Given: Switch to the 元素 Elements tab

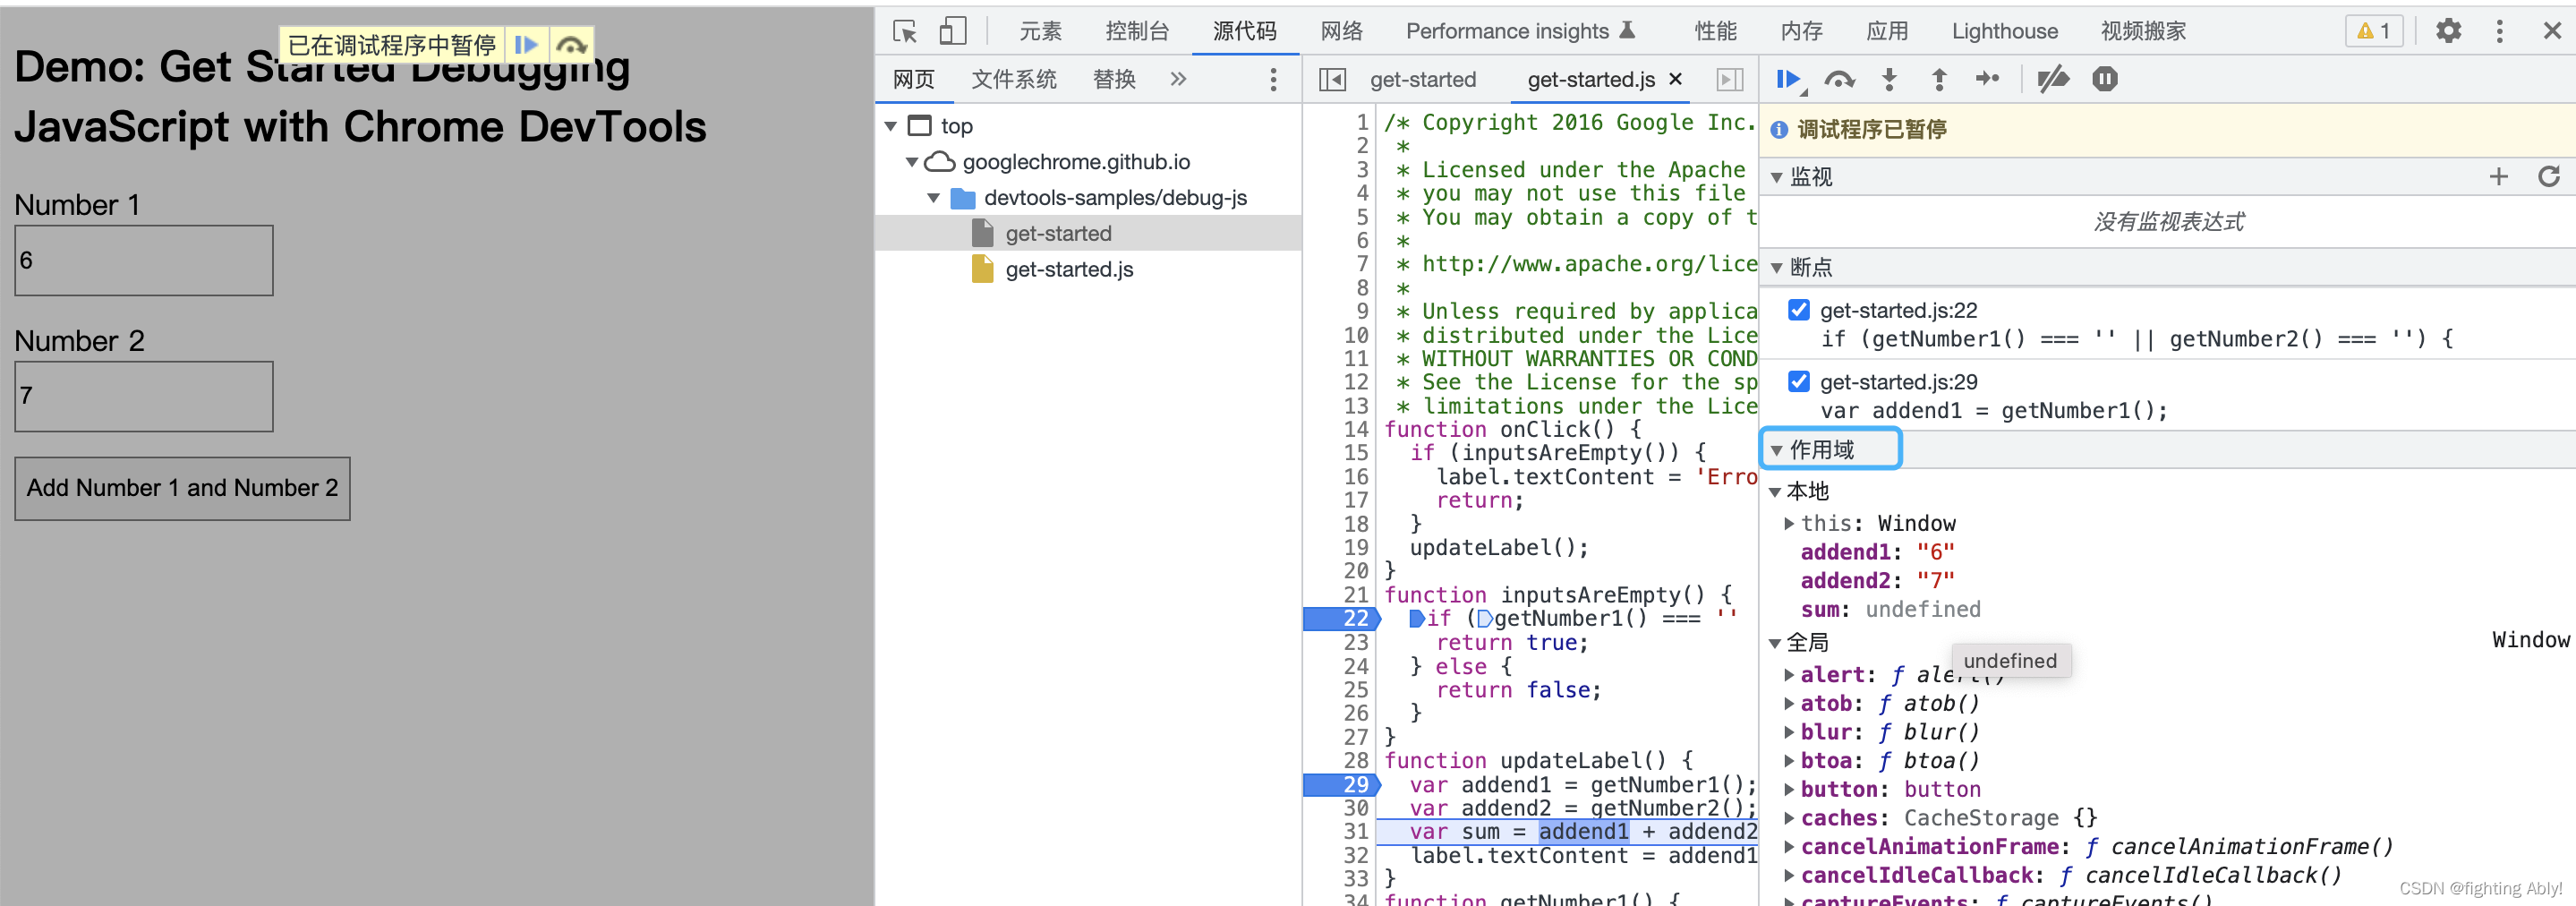Looking at the screenshot, I should pyautogui.click(x=1040, y=31).
